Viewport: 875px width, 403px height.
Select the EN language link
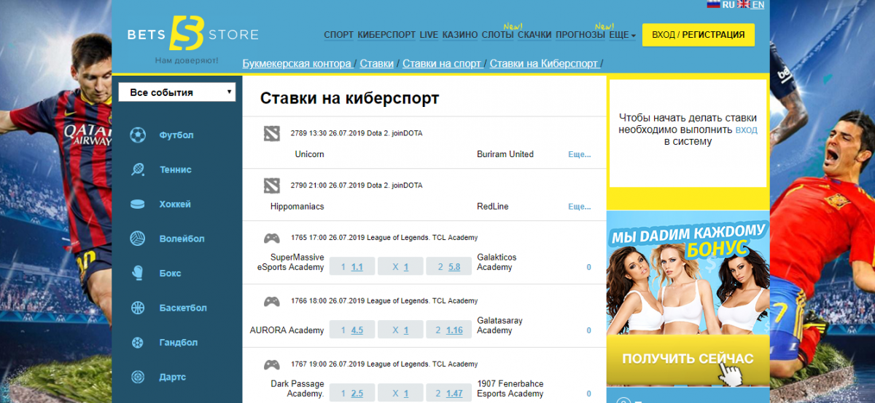(x=758, y=4)
